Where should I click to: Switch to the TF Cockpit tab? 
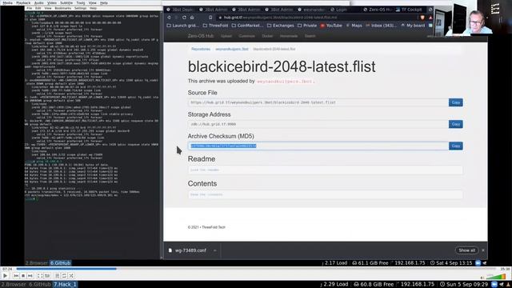(x=409, y=10)
